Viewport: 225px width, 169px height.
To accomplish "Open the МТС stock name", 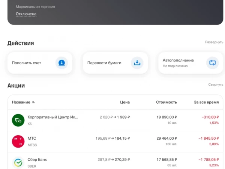I will coord(32,138).
